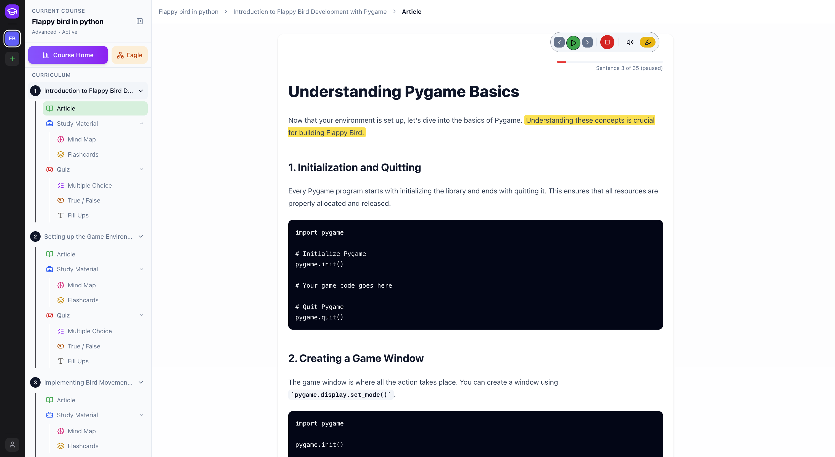Click the graduation cap logo icon

[x=12, y=12]
